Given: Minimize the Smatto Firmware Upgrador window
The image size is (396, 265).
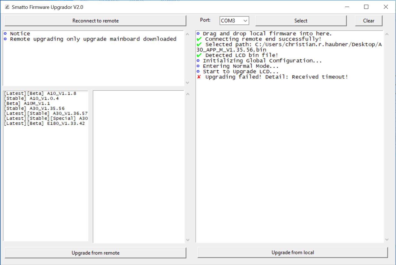Looking at the screenshot, I should pyautogui.click(x=347, y=7).
